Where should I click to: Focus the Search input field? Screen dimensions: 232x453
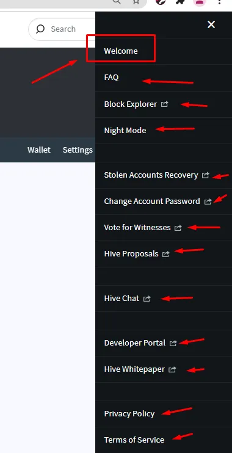click(x=62, y=29)
